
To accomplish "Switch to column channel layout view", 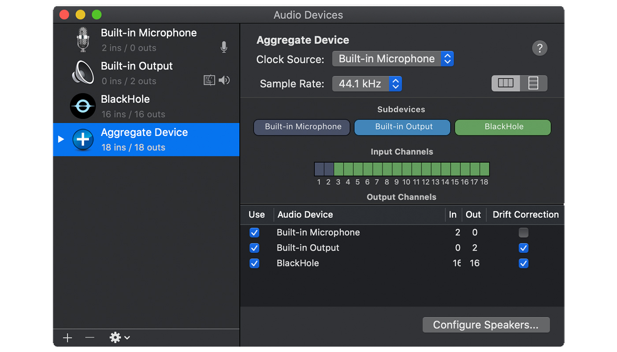I will (x=505, y=83).
